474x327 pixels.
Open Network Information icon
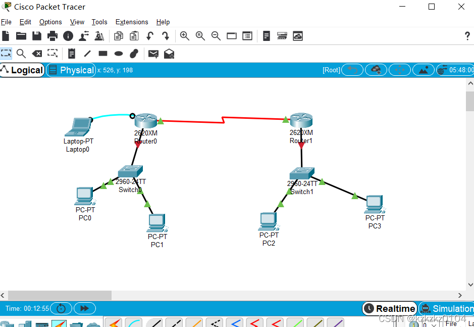click(68, 36)
